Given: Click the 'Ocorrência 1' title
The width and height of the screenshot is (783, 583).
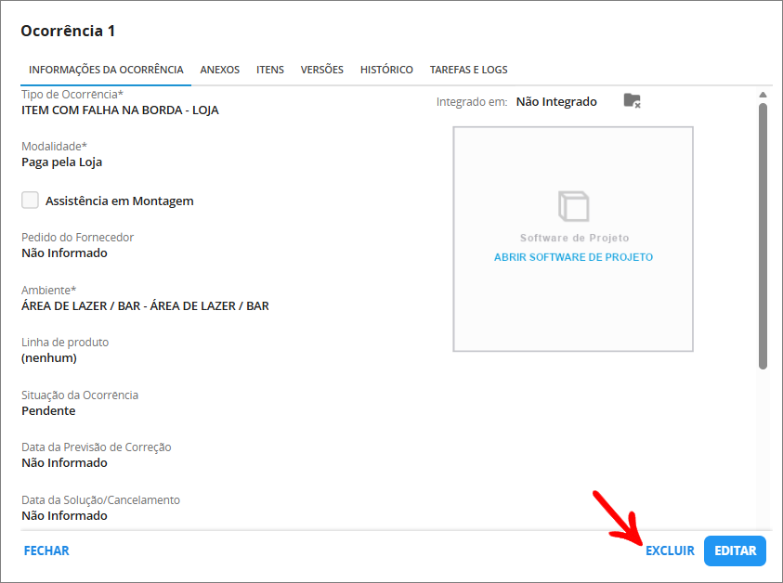Looking at the screenshot, I should point(68,31).
